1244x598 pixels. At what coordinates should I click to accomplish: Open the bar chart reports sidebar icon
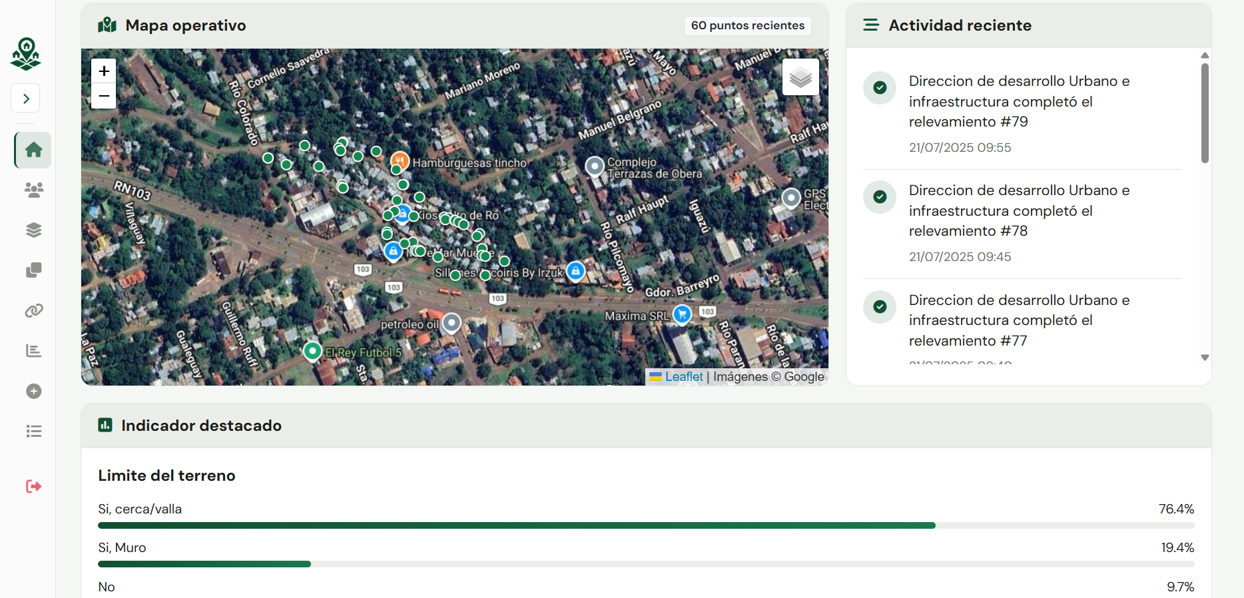(x=33, y=351)
